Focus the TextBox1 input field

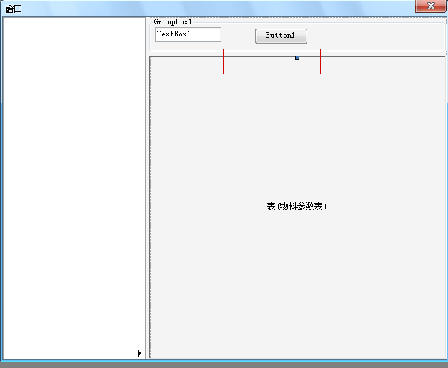pos(188,34)
